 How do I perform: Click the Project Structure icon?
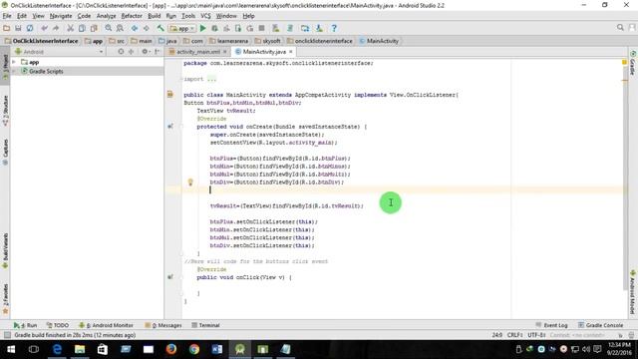click(x=305, y=28)
